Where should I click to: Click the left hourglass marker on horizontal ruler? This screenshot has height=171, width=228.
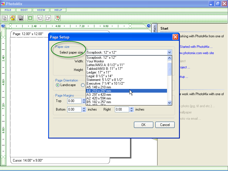[x=10, y=26]
